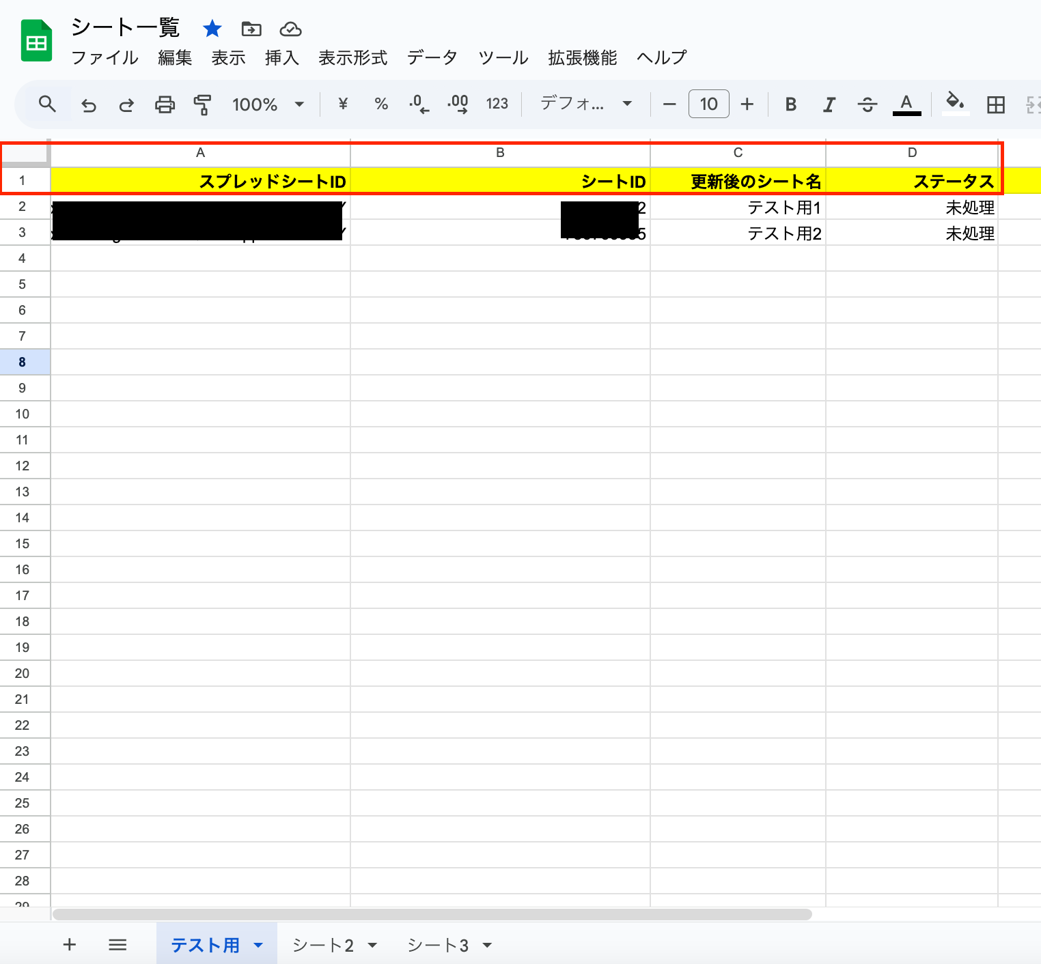This screenshot has height=964, width=1041.
Task: Open the 100% zoom dropdown
Action: [268, 104]
